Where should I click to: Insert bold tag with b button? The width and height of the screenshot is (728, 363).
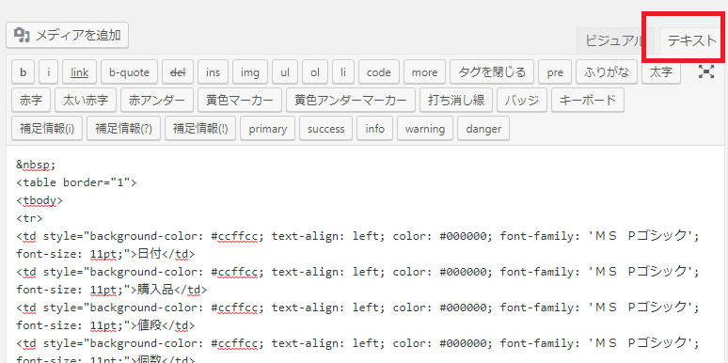point(24,72)
